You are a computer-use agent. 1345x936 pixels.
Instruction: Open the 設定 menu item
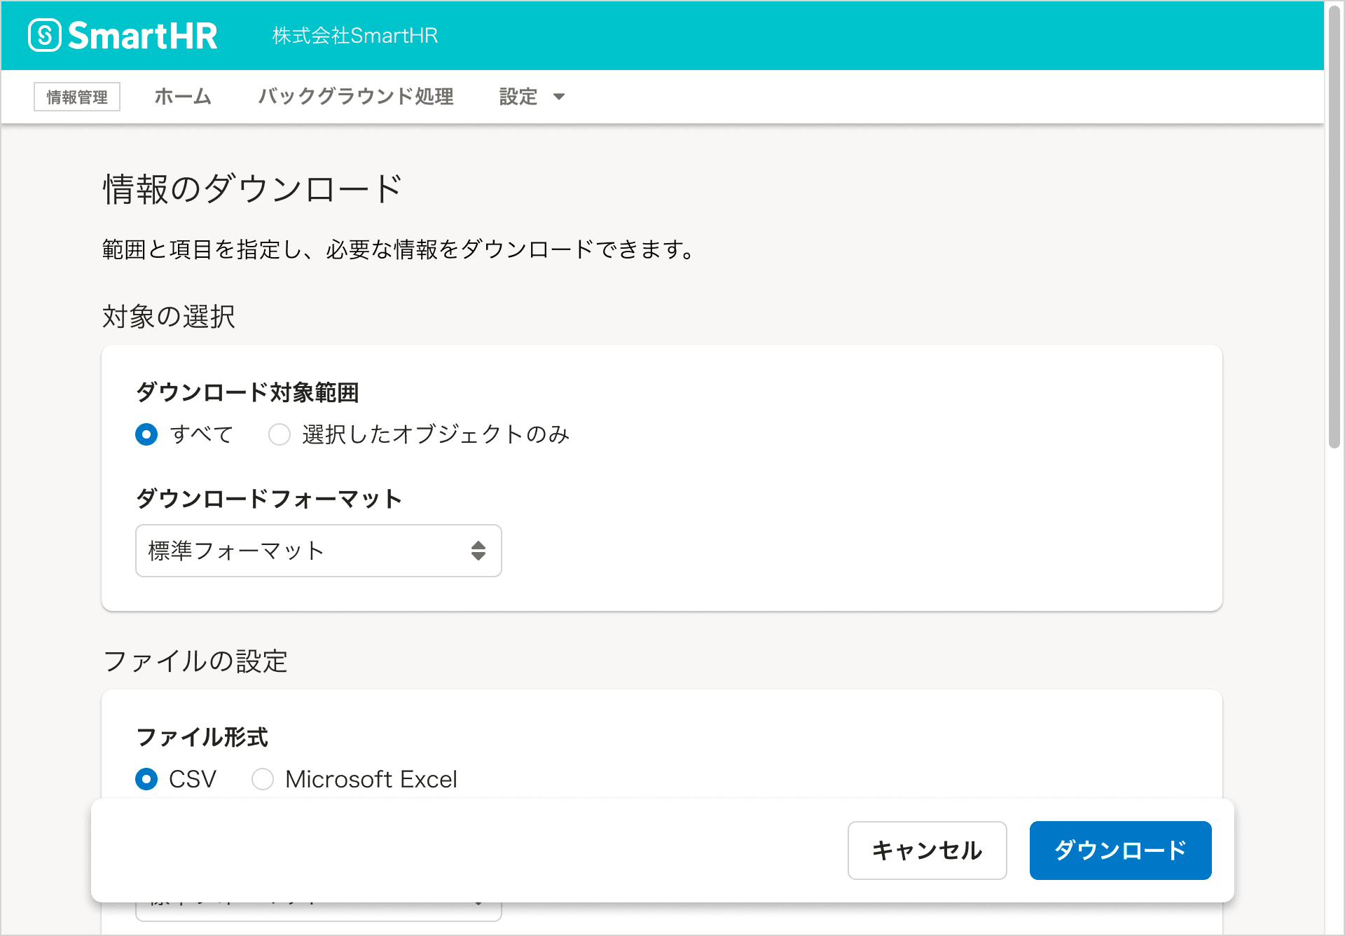(x=517, y=97)
